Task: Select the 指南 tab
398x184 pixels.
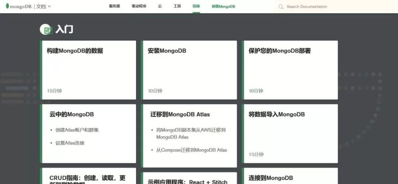Action: tap(196, 6)
